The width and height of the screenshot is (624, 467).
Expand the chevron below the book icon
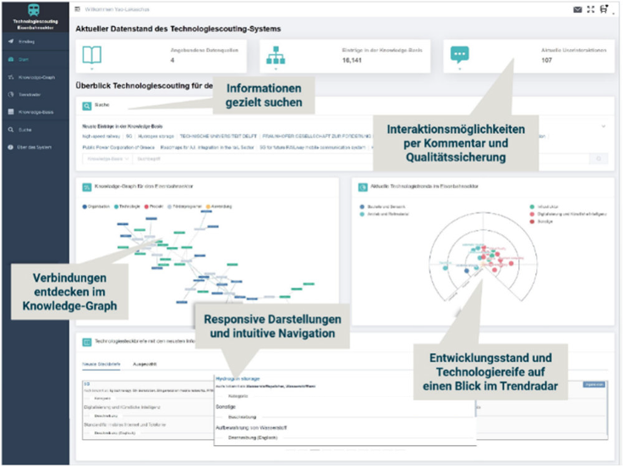(x=90, y=69)
